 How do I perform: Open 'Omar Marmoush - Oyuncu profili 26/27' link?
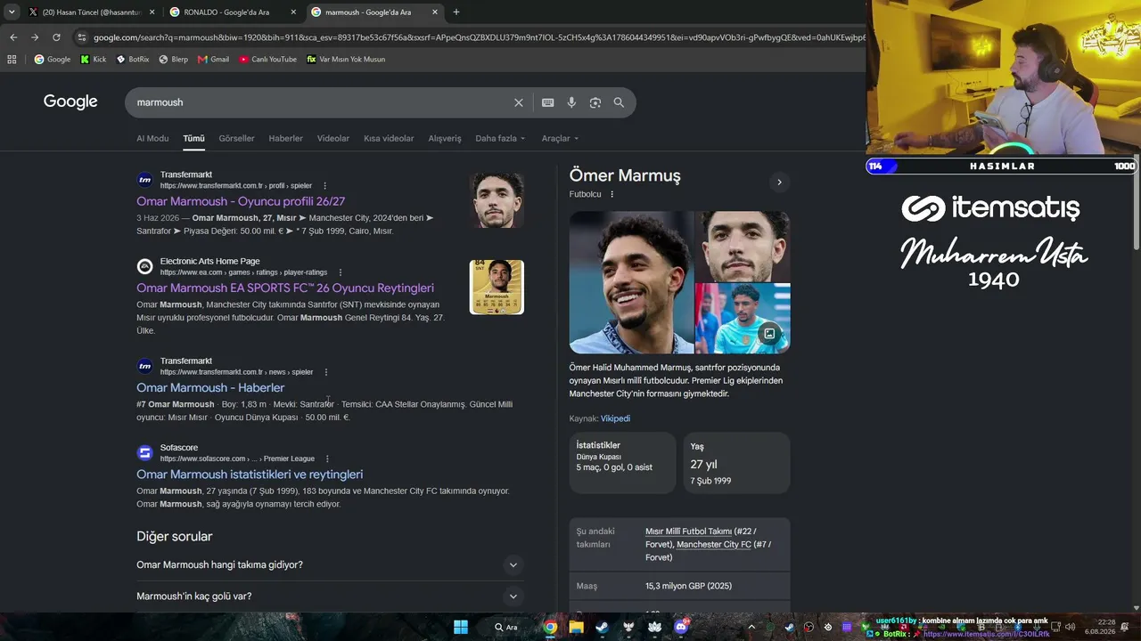[241, 201]
